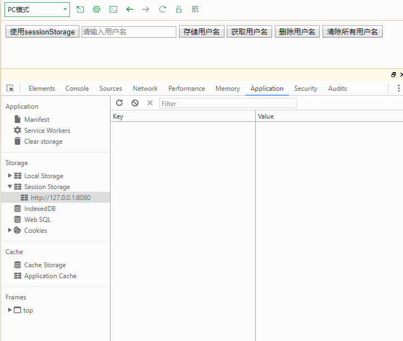Switch to the Performance tab
Screen dimensions: 403x341
187,89
